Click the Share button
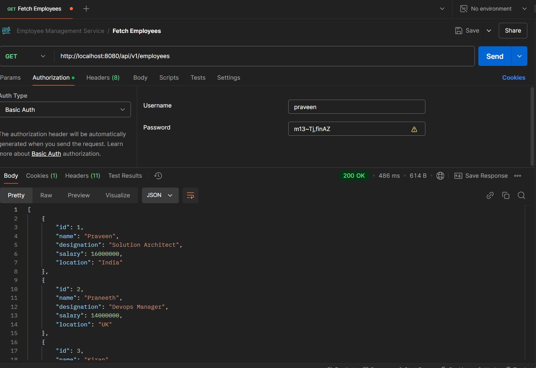Screen dimensions: 536x368 pyautogui.click(x=513, y=31)
